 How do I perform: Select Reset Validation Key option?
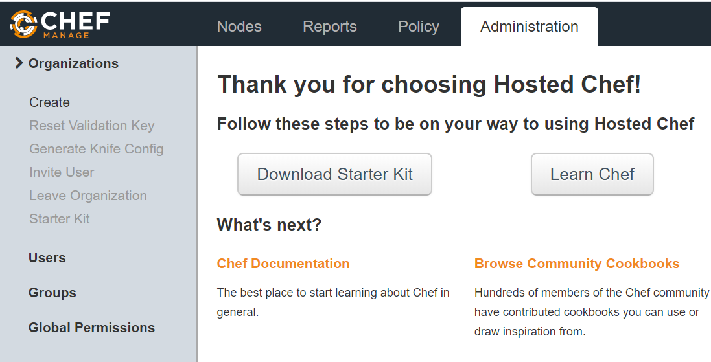pyautogui.click(x=91, y=126)
